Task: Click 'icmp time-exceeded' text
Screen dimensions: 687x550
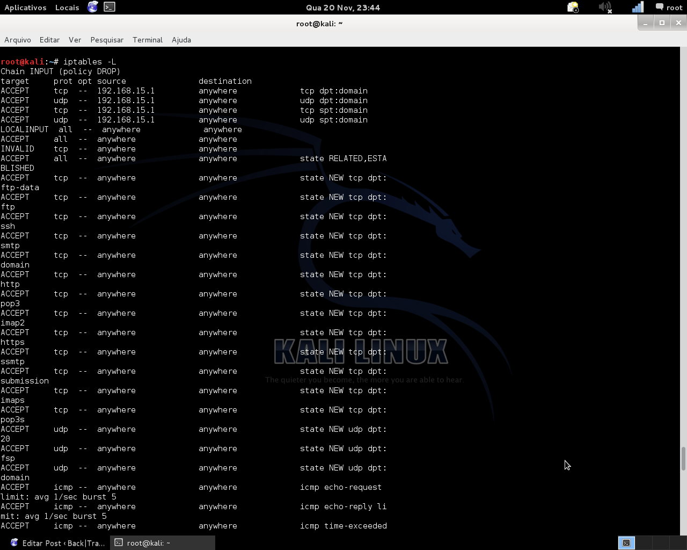Action: tap(343, 526)
